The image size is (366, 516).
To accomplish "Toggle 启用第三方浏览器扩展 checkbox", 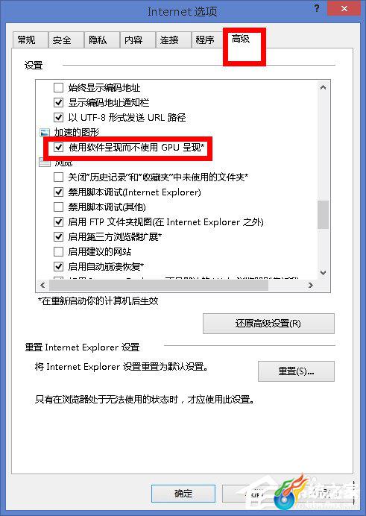I will (58, 236).
